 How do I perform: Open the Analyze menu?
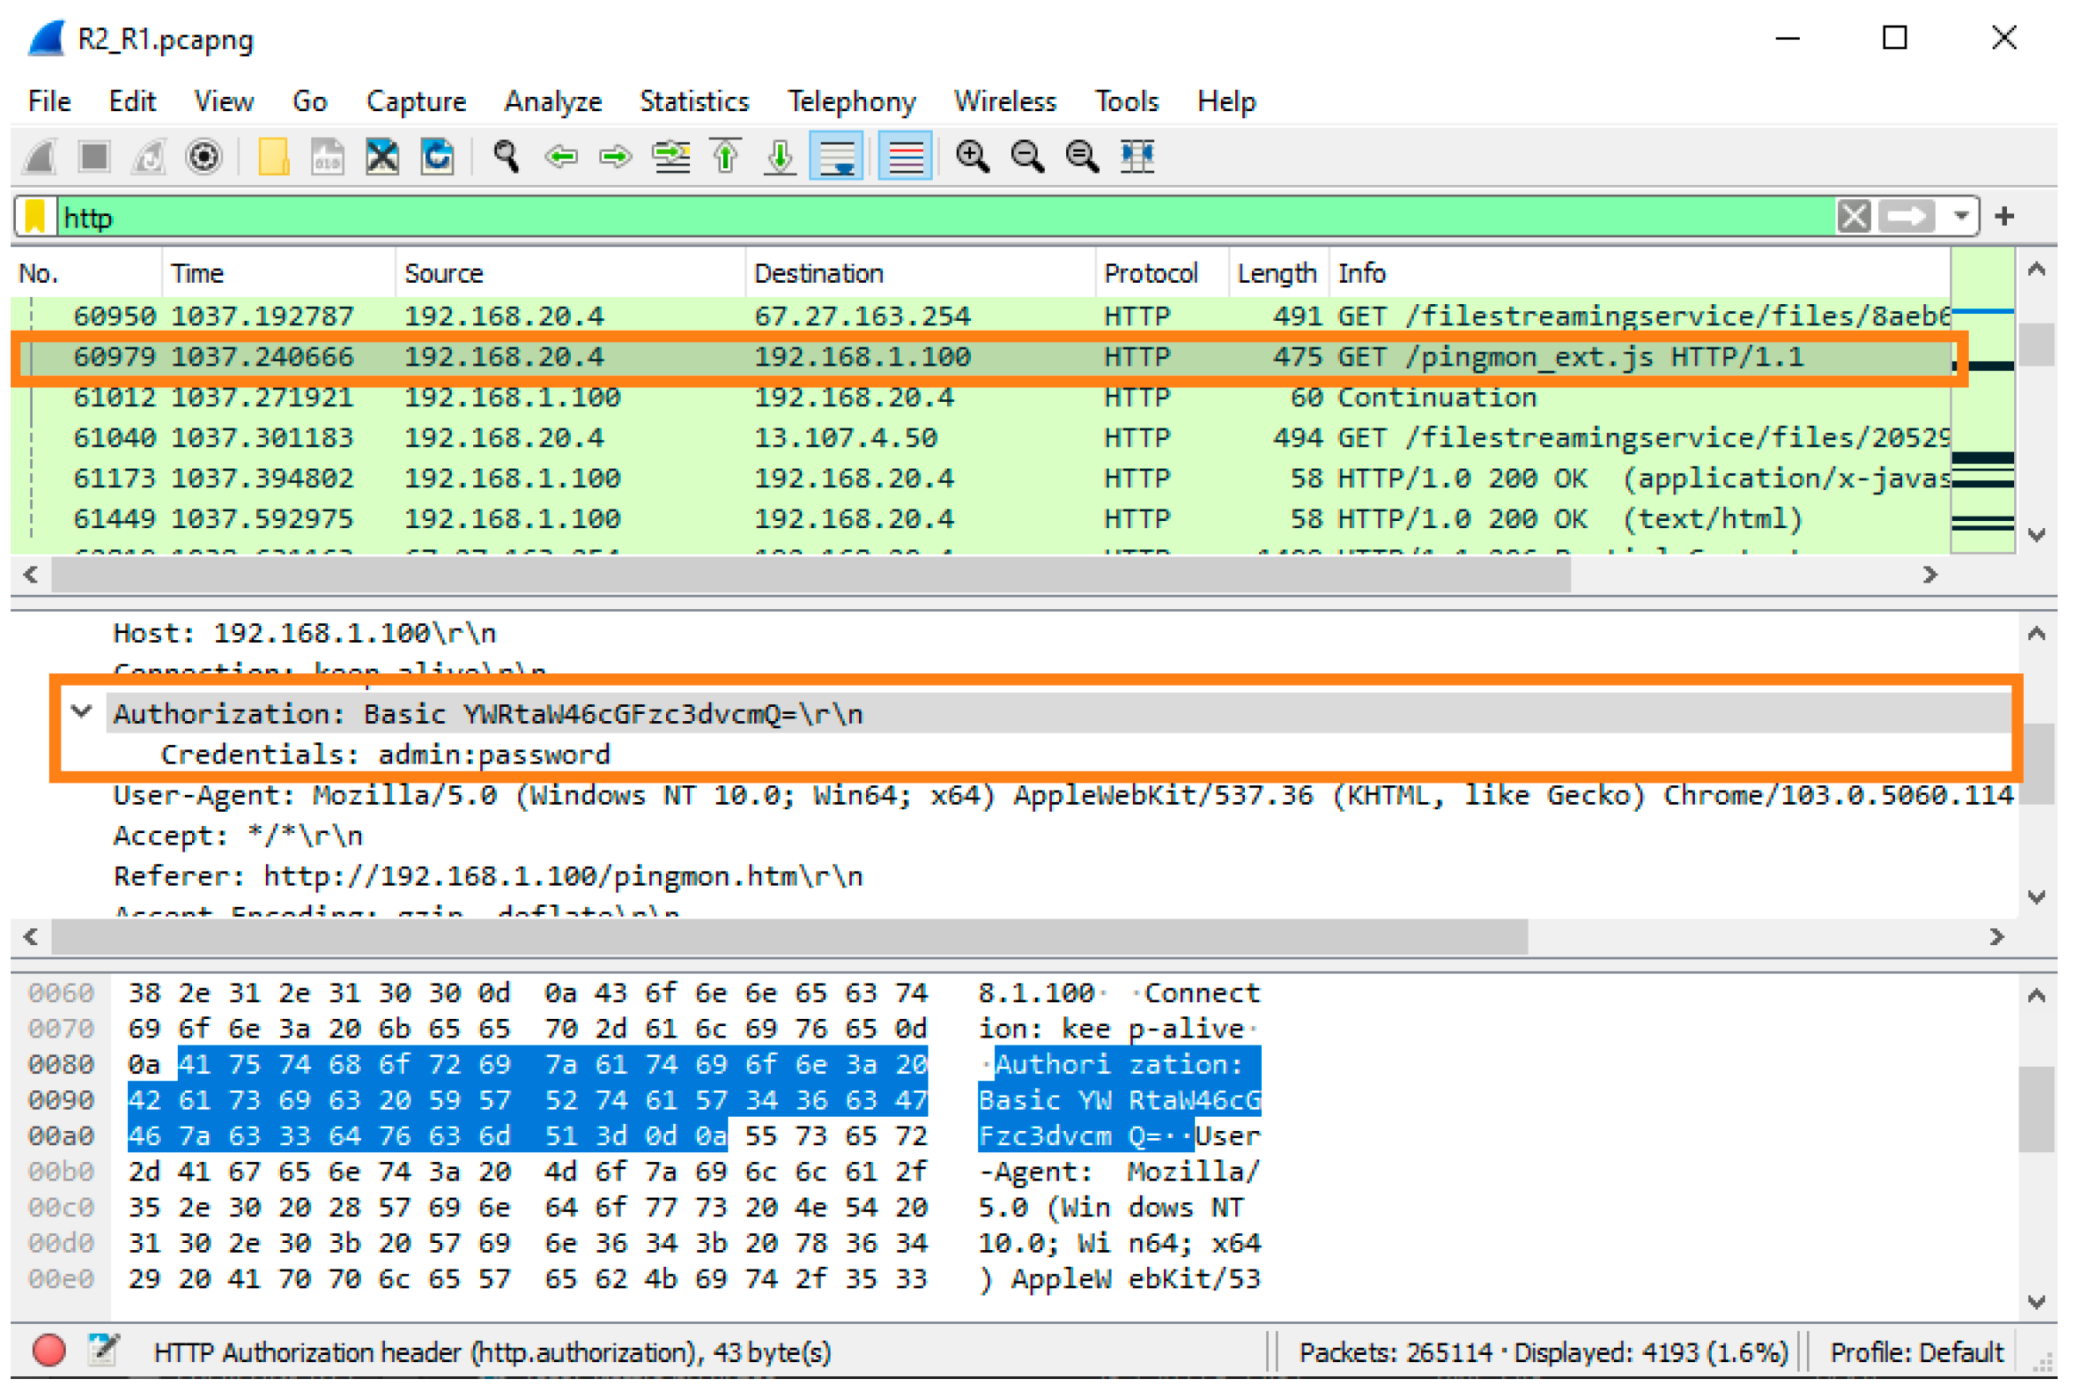pyautogui.click(x=552, y=101)
